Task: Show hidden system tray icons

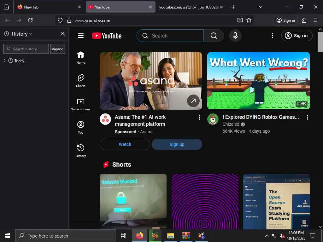Action: point(267,236)
